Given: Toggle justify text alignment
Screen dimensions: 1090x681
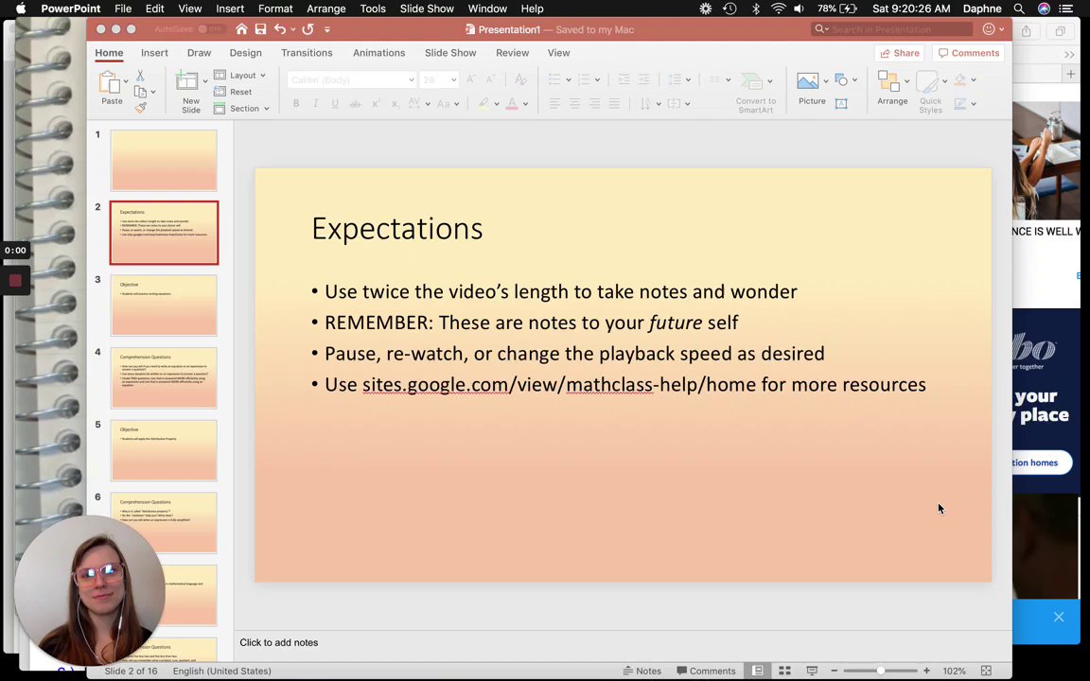Looking at the screenshot, I should [x=614, y=103].
